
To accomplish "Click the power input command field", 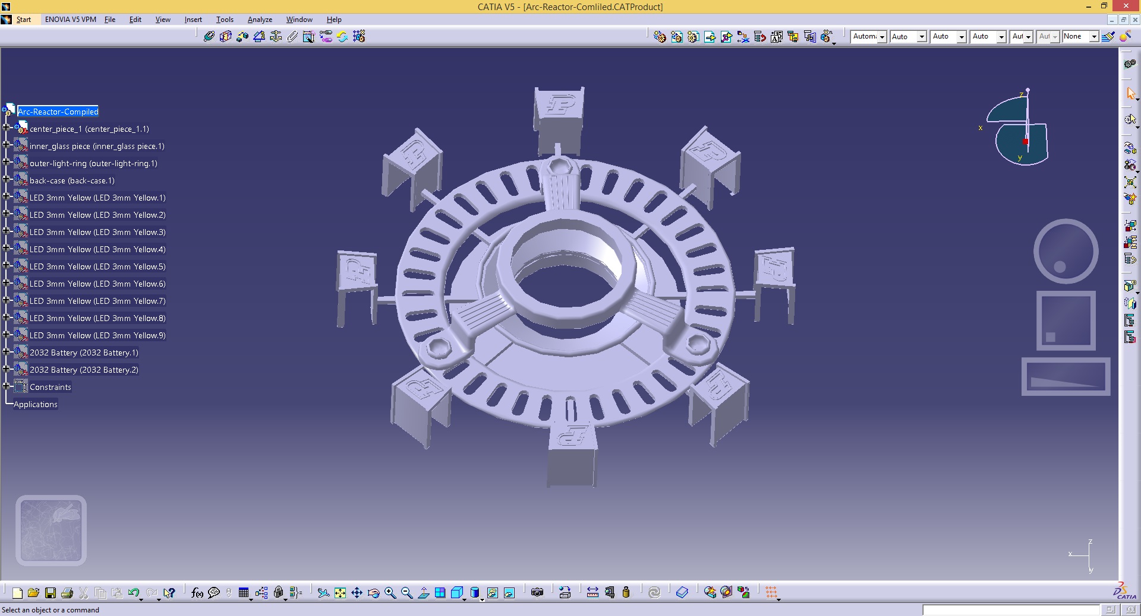I will pyautogui.click(x=1011, y=610).
